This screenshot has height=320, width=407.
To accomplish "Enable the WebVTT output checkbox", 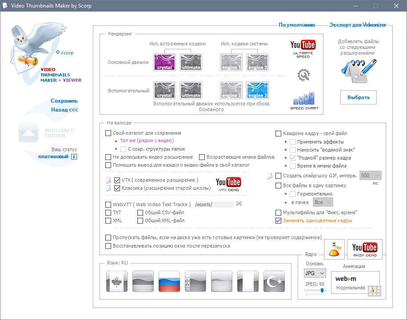I will (x=108, y=204).
